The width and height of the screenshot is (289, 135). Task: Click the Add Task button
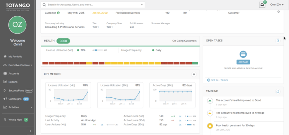pyautogui.click(x=243, y=62)
